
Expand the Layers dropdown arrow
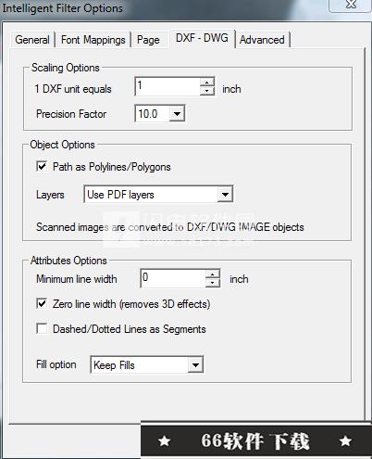click(225, 195)
